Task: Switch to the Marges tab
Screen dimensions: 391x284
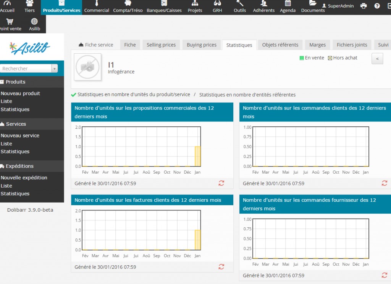Action: click(317, 45)
